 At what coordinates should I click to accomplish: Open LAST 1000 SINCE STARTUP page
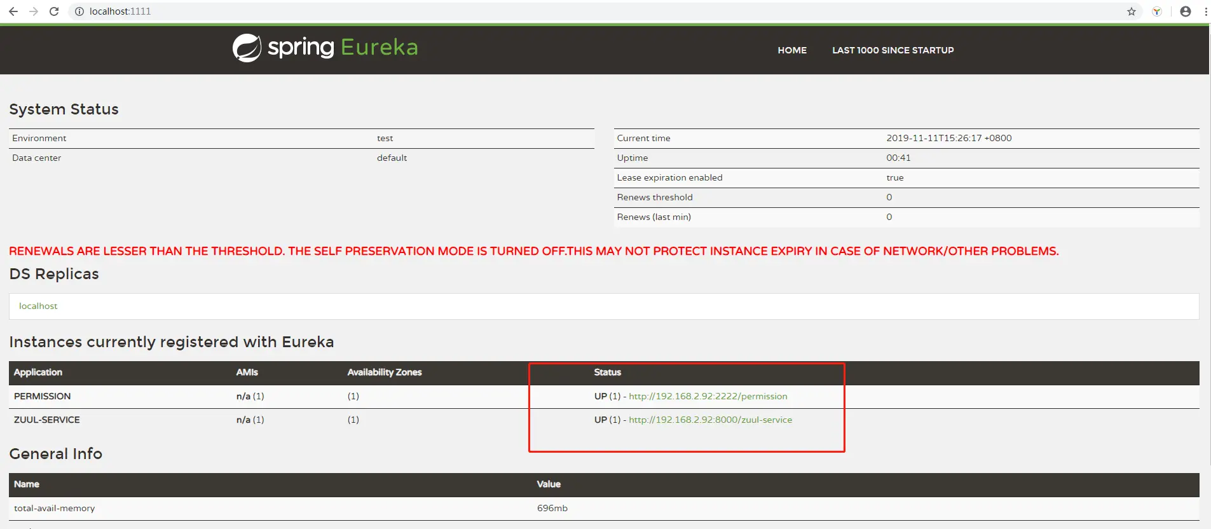[x=893, y=50]
